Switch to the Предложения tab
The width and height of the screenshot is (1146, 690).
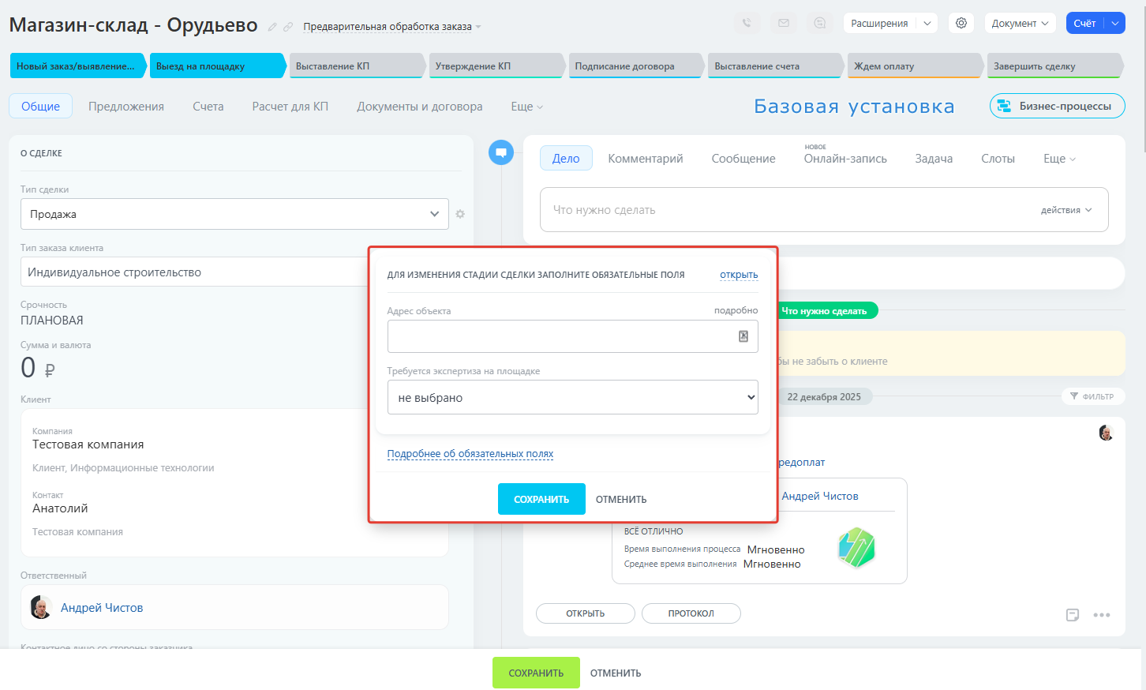pyautogui.click(x=126, y=107)
